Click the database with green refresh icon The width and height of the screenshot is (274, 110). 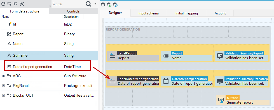pyautogui.click(x=109, y=5)
